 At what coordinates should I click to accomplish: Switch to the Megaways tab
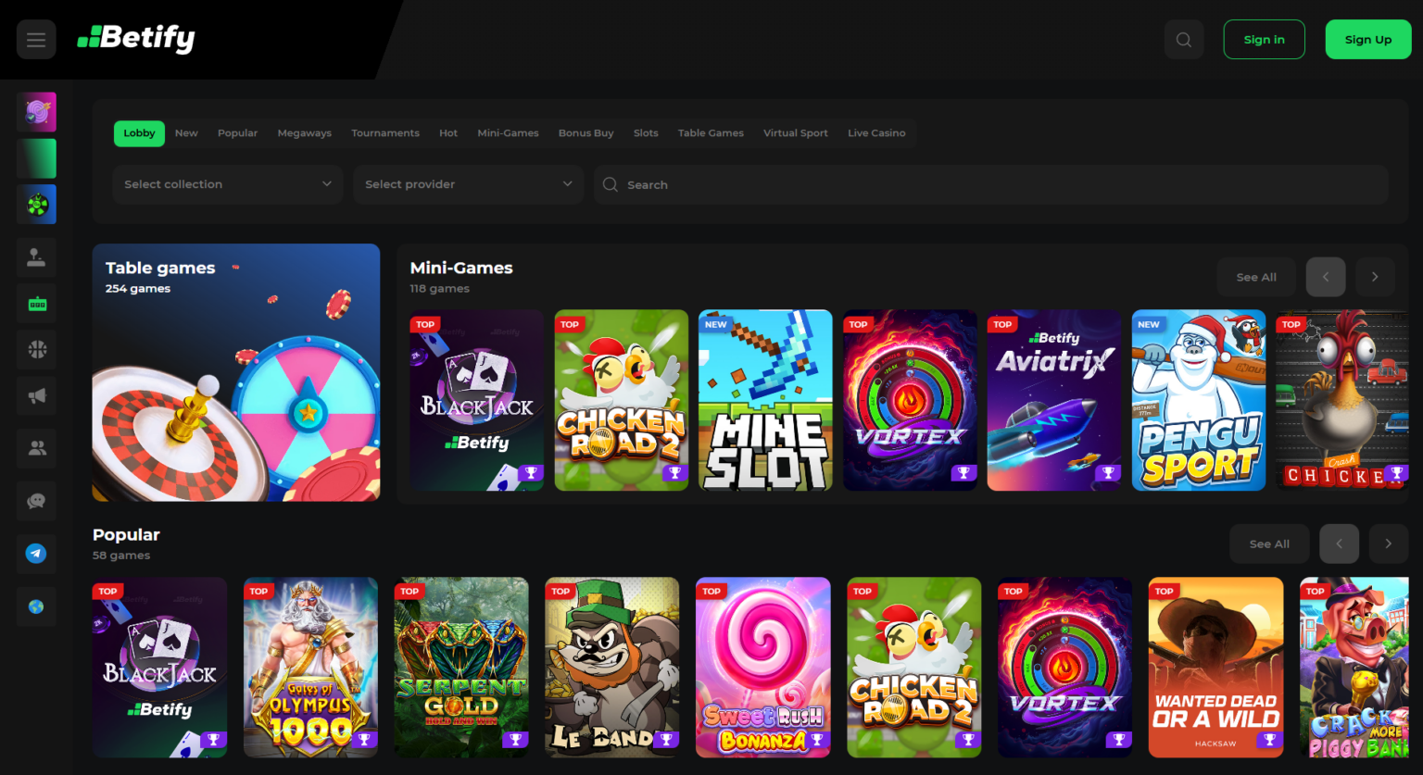point(305,133)
